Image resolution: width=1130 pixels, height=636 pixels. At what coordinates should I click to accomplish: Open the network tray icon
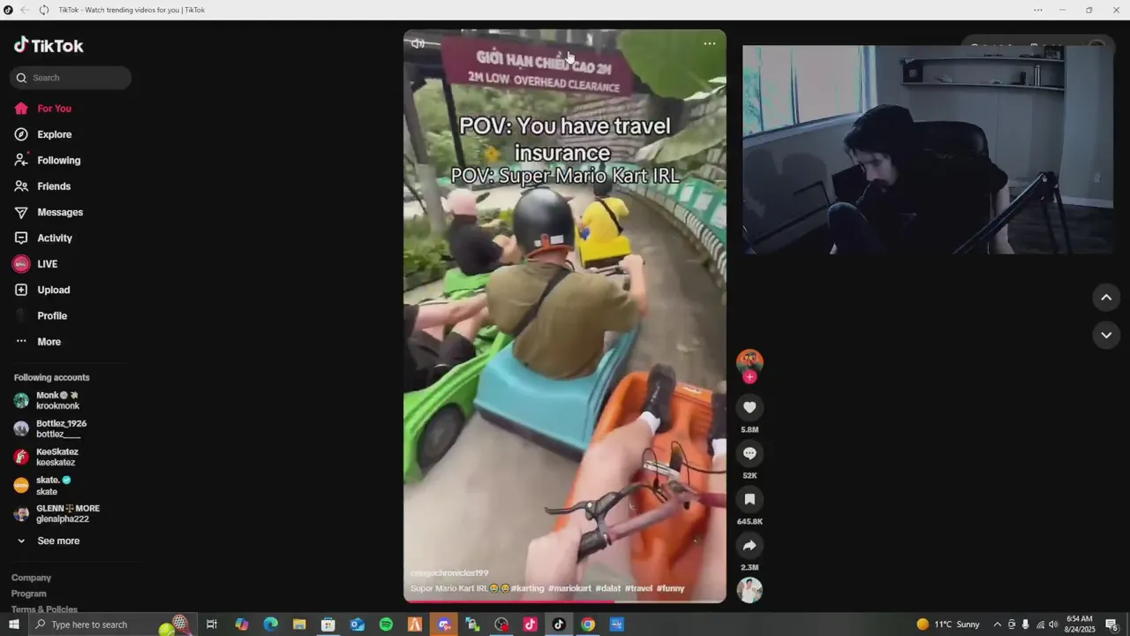pyautogui.click(x=1040, y=625)
